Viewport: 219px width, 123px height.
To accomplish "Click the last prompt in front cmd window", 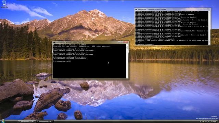I will point(62,61).
